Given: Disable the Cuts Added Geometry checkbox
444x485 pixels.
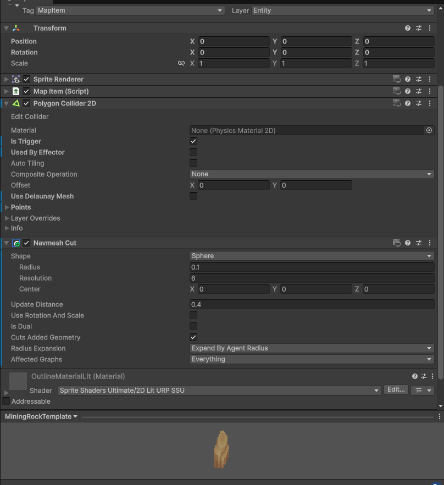Looking at the screenshot, I should pos(193,337).
